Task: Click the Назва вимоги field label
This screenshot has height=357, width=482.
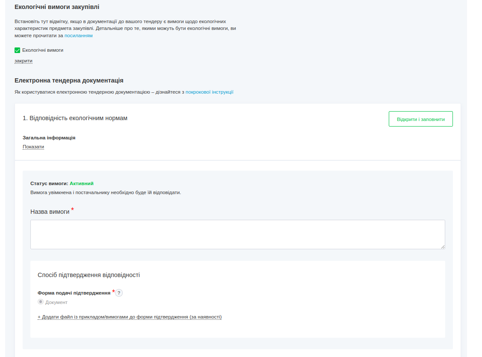Action: click(x=50, y=212)
